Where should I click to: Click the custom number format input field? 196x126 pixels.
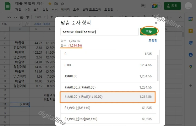point(99,32)
